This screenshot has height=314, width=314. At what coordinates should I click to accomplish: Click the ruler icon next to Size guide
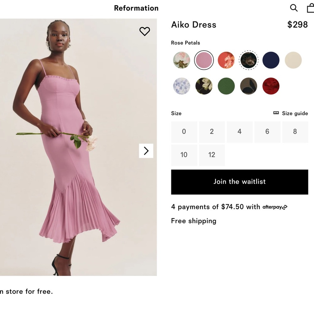point(276,113)
